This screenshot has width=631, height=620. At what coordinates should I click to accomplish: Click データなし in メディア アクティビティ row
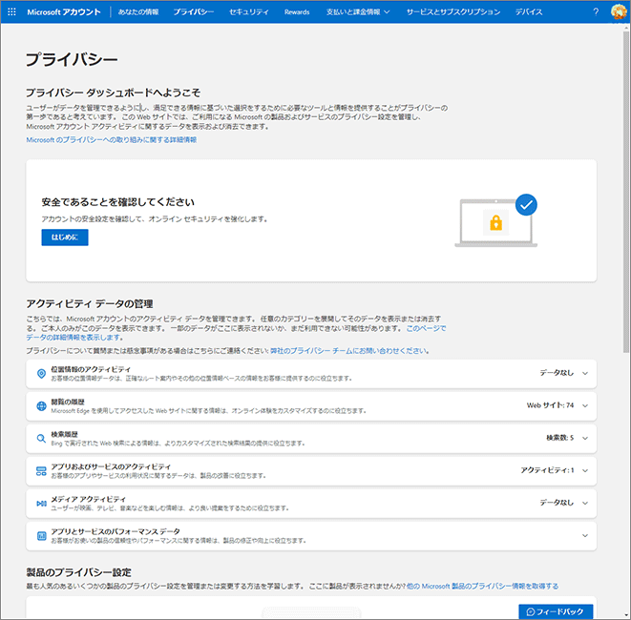[x=557, y=503]
